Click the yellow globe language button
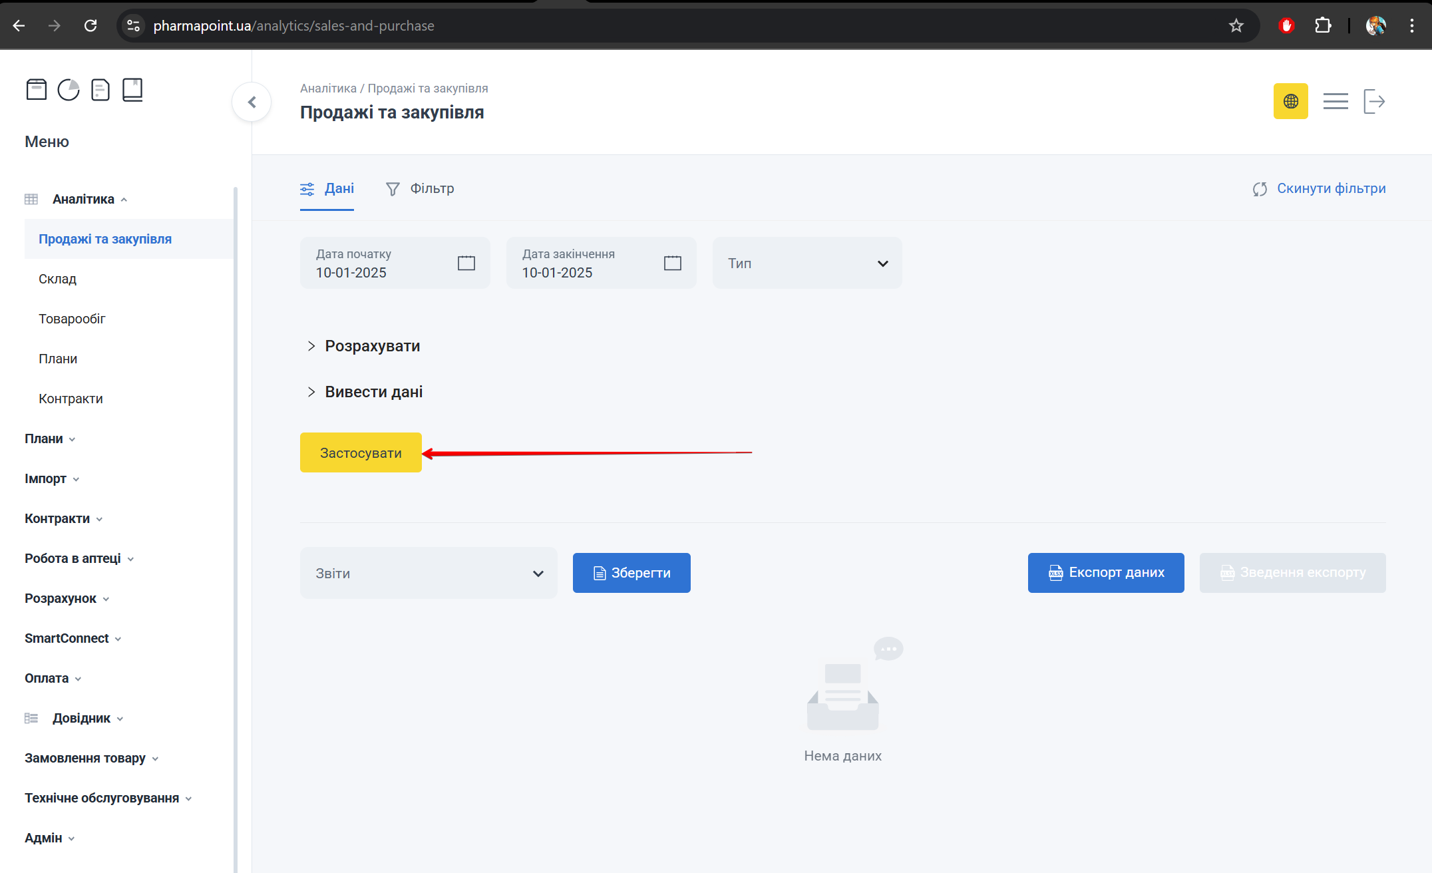The height and width of the screenshot is (873, 1432). [1290, 101]
